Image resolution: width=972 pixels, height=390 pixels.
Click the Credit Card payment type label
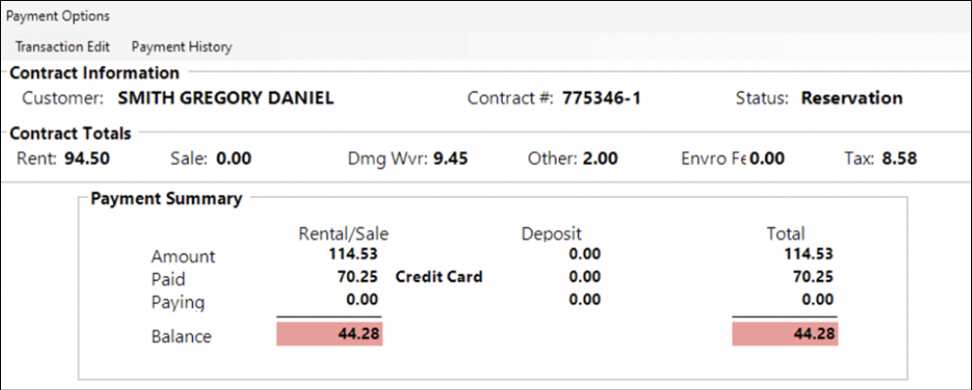(x=439, y=277)
